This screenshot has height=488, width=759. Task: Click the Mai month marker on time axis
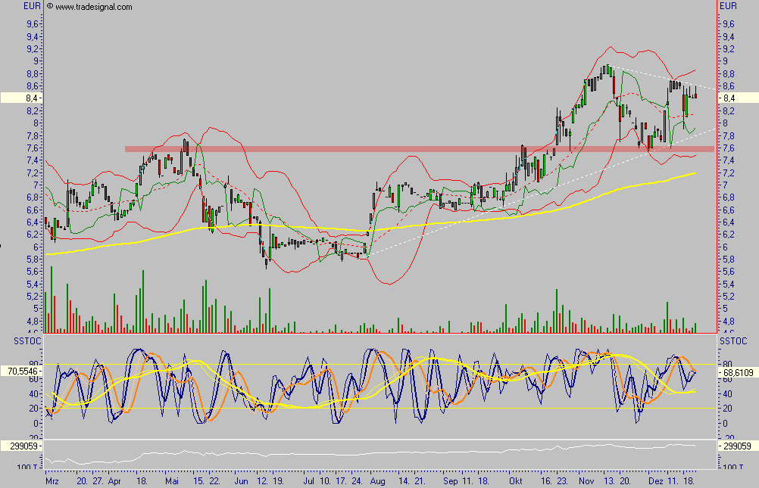pos(172,480)
